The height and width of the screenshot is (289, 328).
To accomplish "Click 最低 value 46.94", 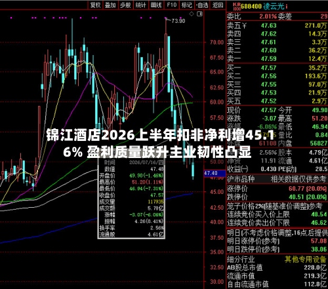I will point(319,126).
